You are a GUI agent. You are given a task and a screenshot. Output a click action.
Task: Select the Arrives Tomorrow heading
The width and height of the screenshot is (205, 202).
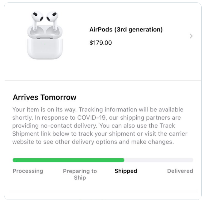point(44,97)
